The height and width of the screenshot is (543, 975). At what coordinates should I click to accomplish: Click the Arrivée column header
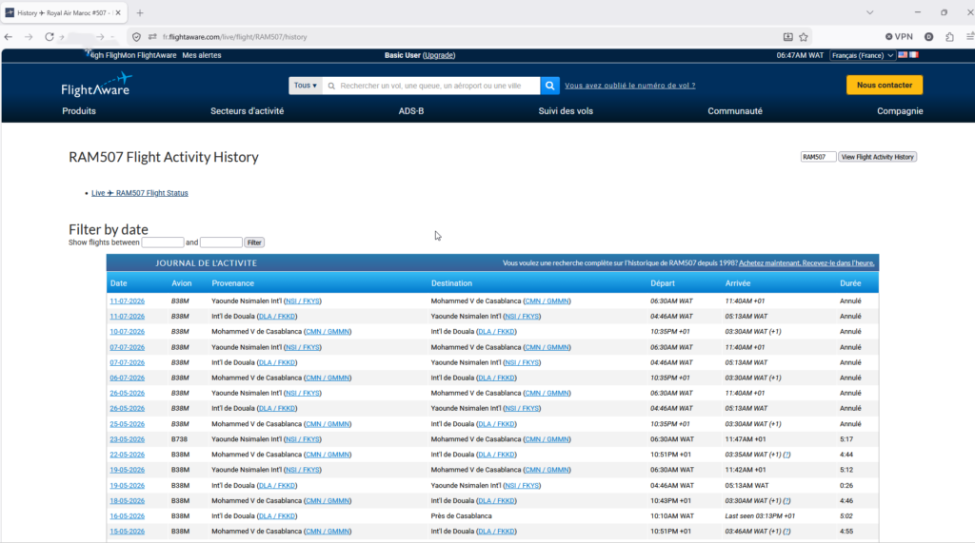(738, 283)
